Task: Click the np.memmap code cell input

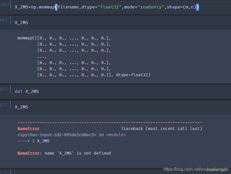Action: click(121, 7)
